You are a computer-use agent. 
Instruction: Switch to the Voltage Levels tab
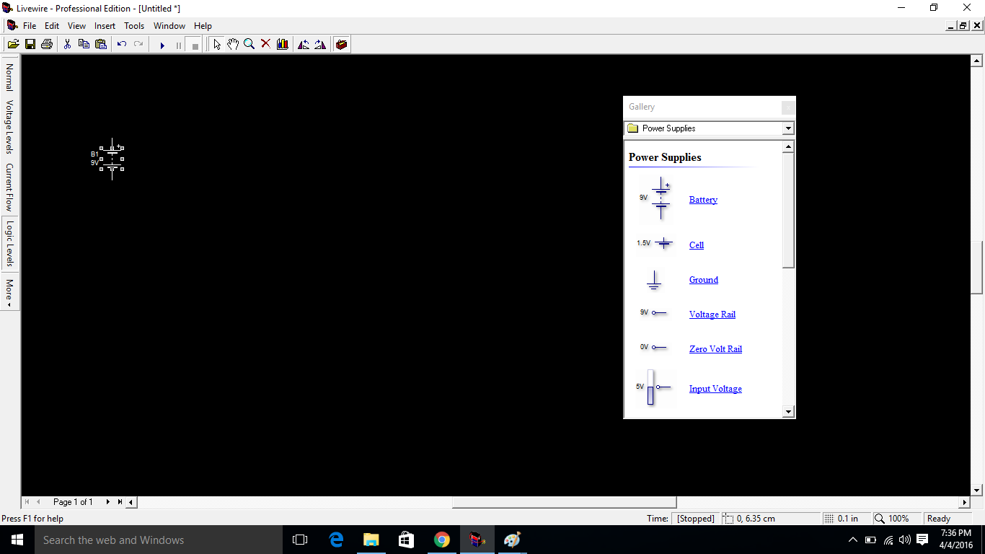pos(10,127)
